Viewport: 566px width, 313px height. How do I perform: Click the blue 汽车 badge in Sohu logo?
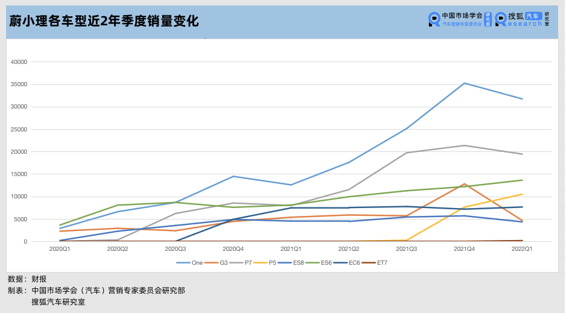click(533, 16)
